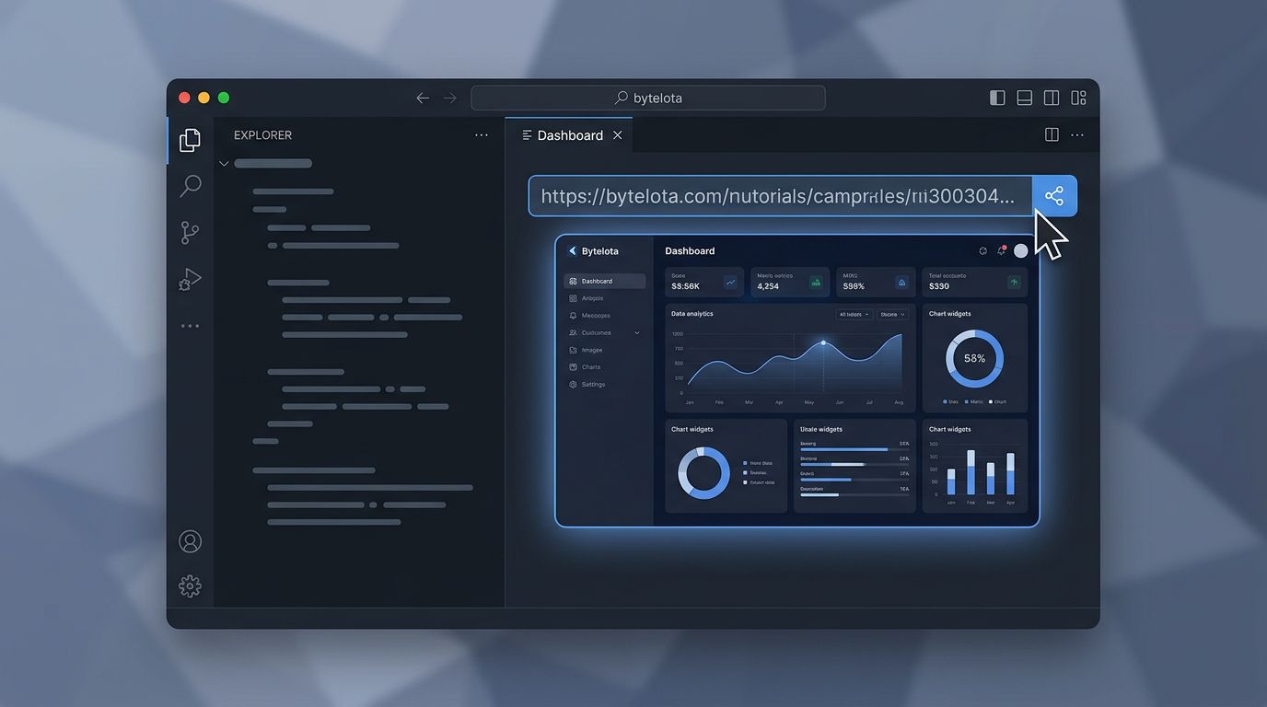
Task: Click the green chart icon in the 4,254 card
Action: [816, 283]
